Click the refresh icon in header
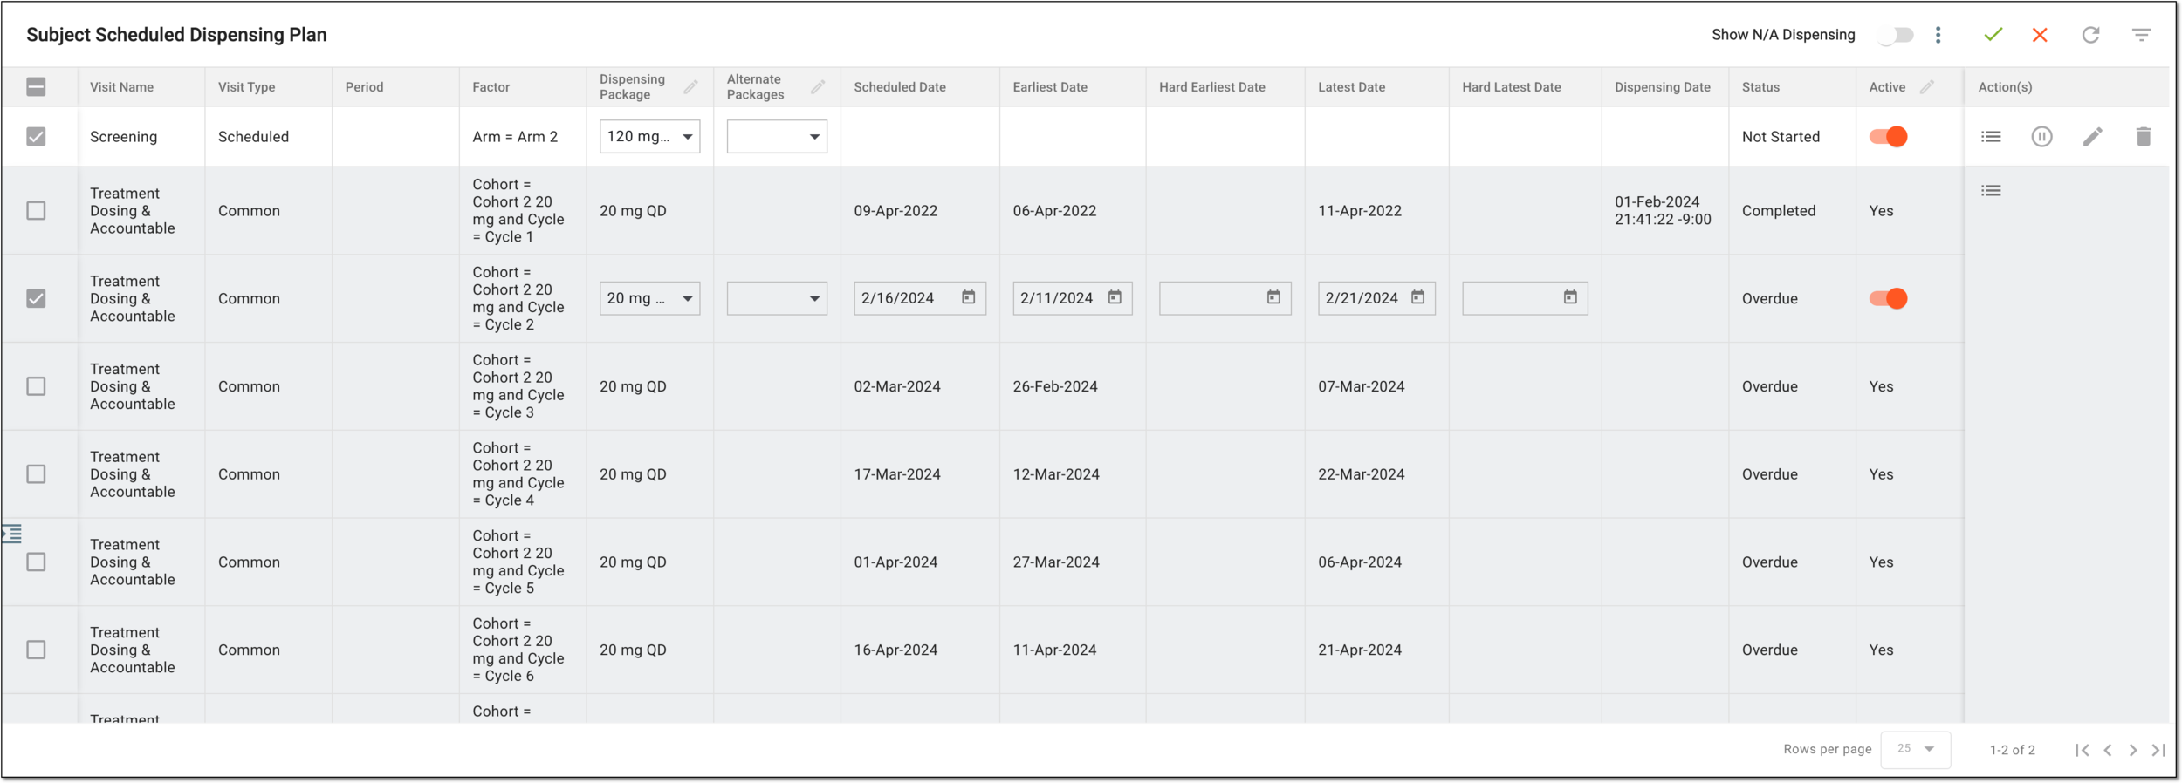This screenshot has height=783, width=2182. coord(2090,35)
